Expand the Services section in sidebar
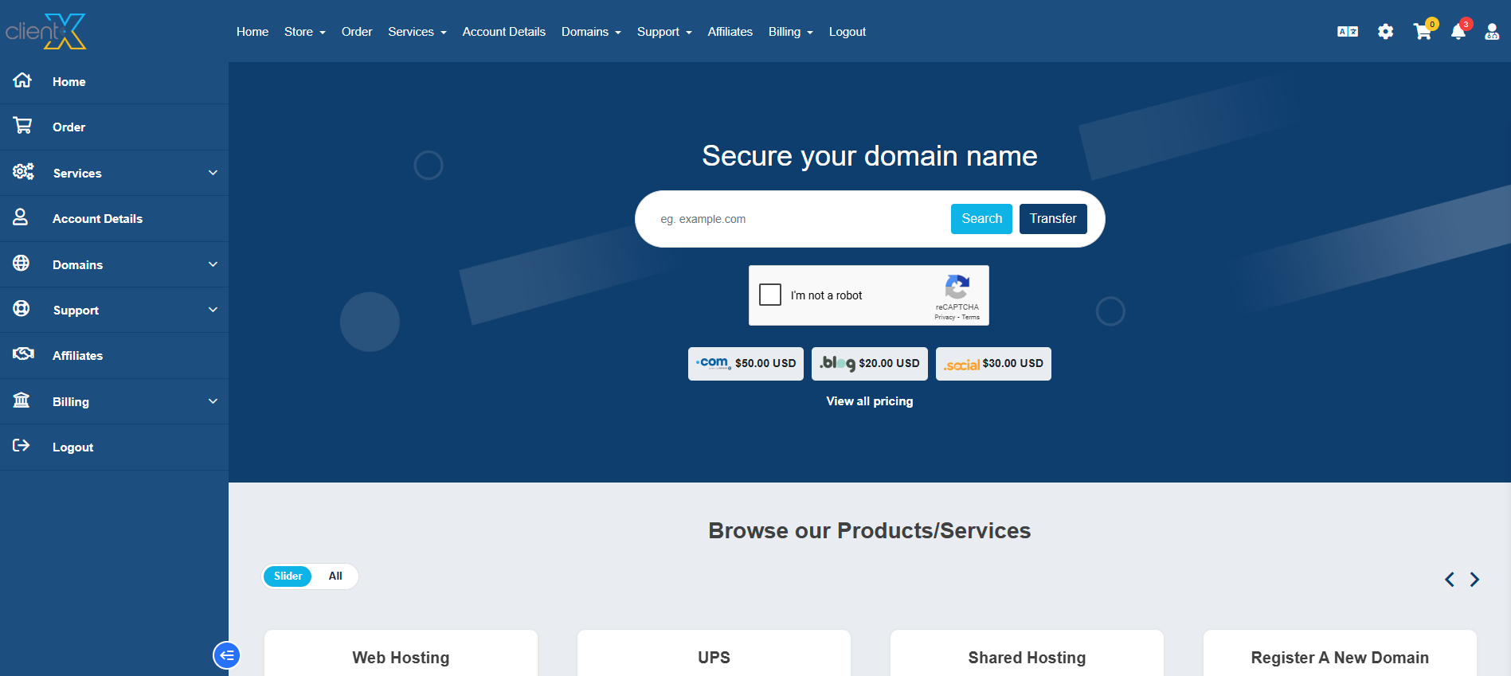1511x676 pixels. 213,173
